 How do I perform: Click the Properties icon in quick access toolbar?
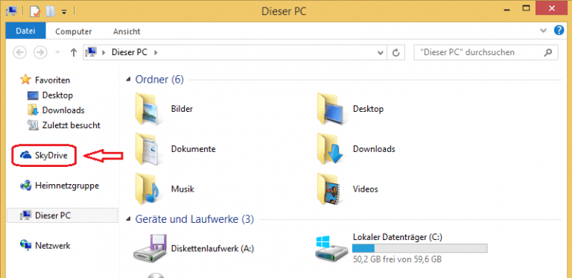point(34,11)
